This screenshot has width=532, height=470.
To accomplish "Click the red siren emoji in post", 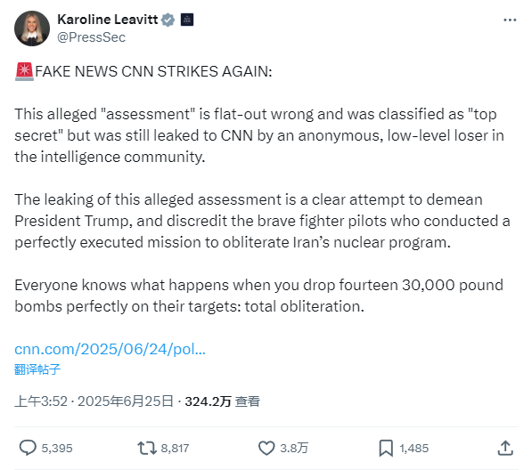I will 24,71.
